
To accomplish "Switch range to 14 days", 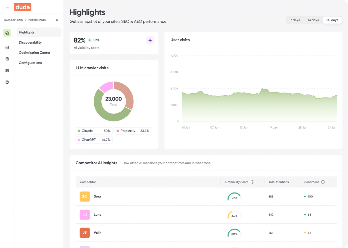I will tap(313, 20).
